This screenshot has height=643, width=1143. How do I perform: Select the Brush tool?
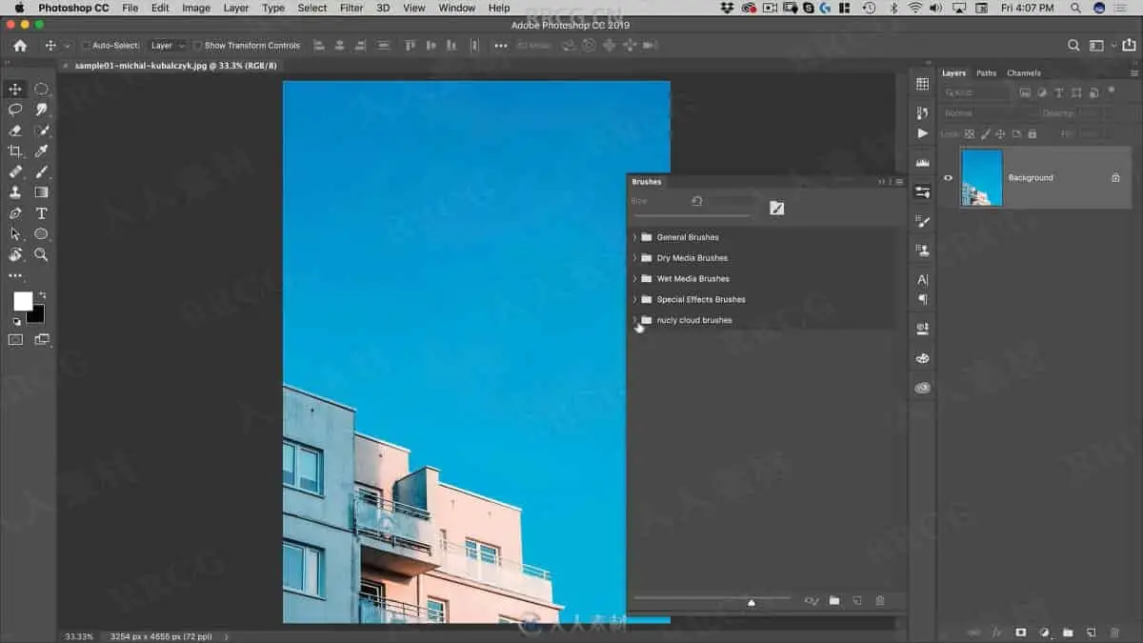(x=42, y=172)
